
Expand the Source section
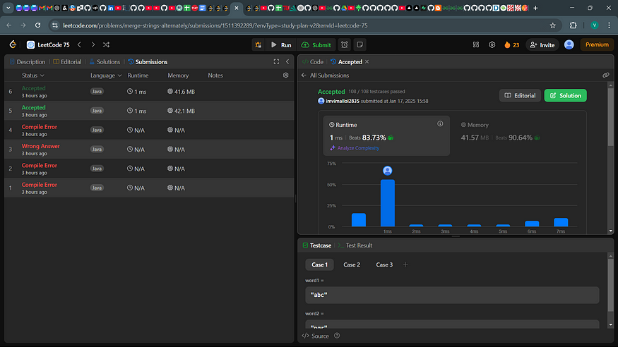click(315, 336)
